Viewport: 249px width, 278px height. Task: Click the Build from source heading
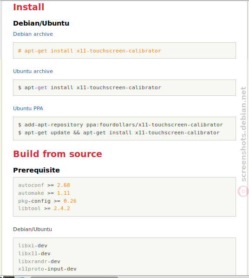click(x=58, y=154)
